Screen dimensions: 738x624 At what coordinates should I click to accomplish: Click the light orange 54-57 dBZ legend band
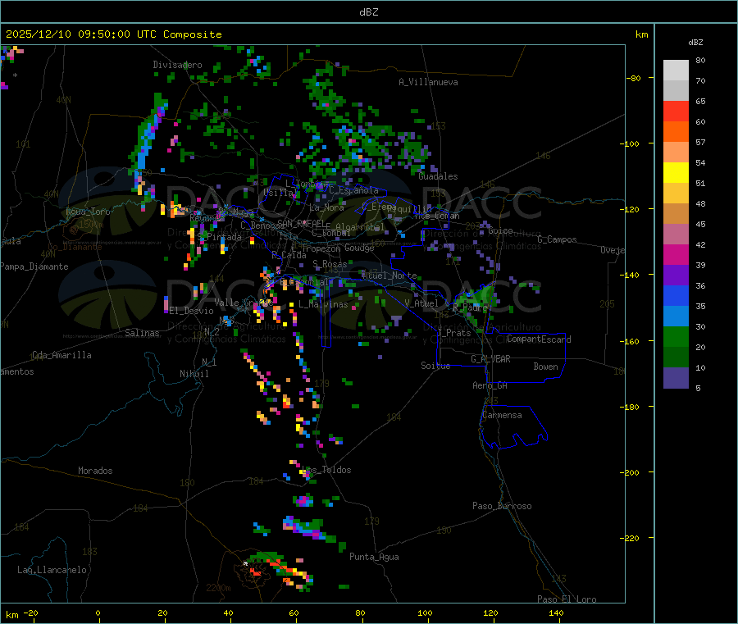coord(676,152)
